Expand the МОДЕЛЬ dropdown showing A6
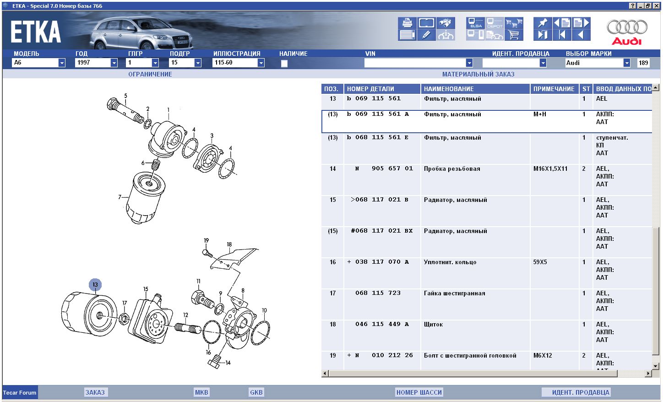Screen dimensions: 663x402 coord(62,63)
